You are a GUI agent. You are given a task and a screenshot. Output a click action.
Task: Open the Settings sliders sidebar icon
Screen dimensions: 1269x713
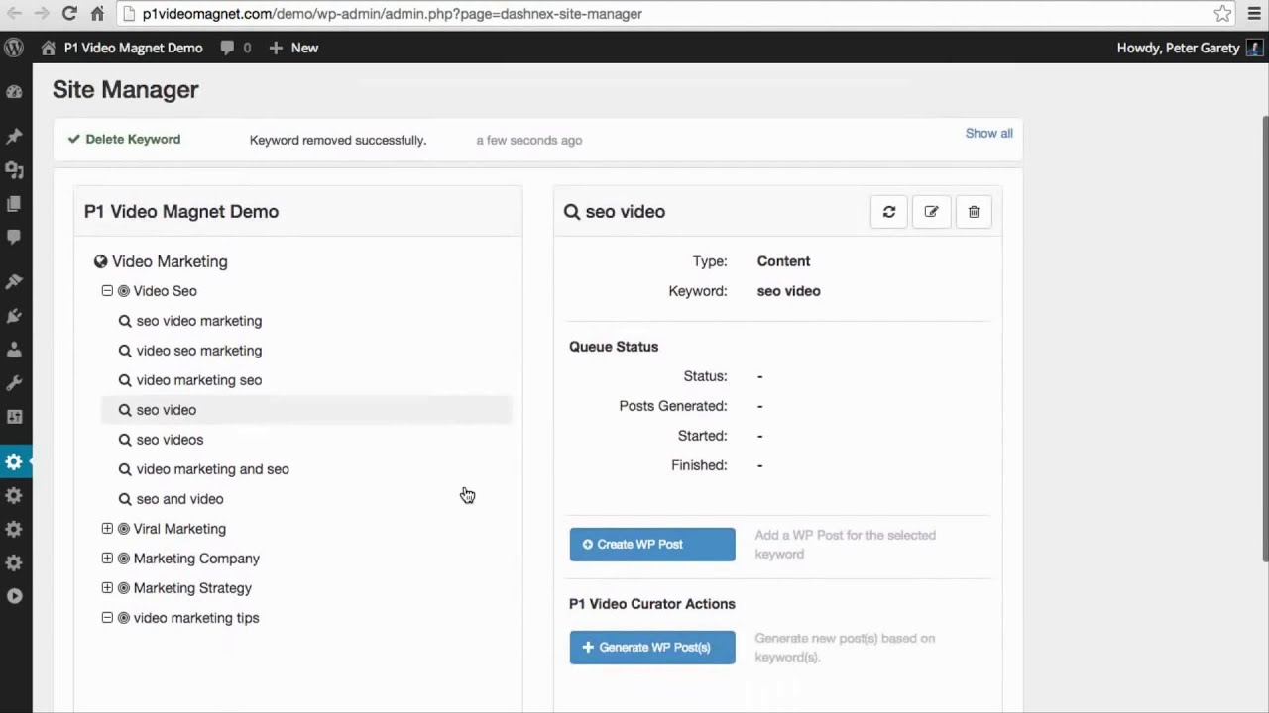pos(14,417)
